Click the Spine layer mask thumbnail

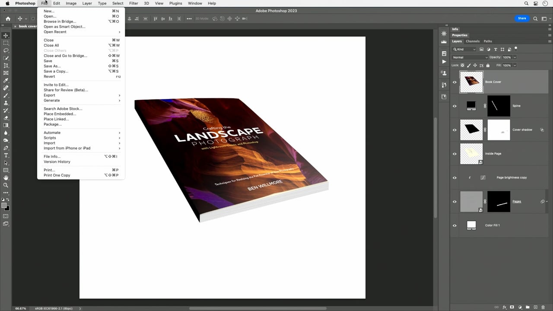(499, 106)
